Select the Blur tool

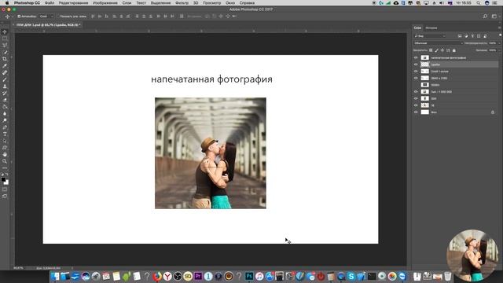click(5, 113)
